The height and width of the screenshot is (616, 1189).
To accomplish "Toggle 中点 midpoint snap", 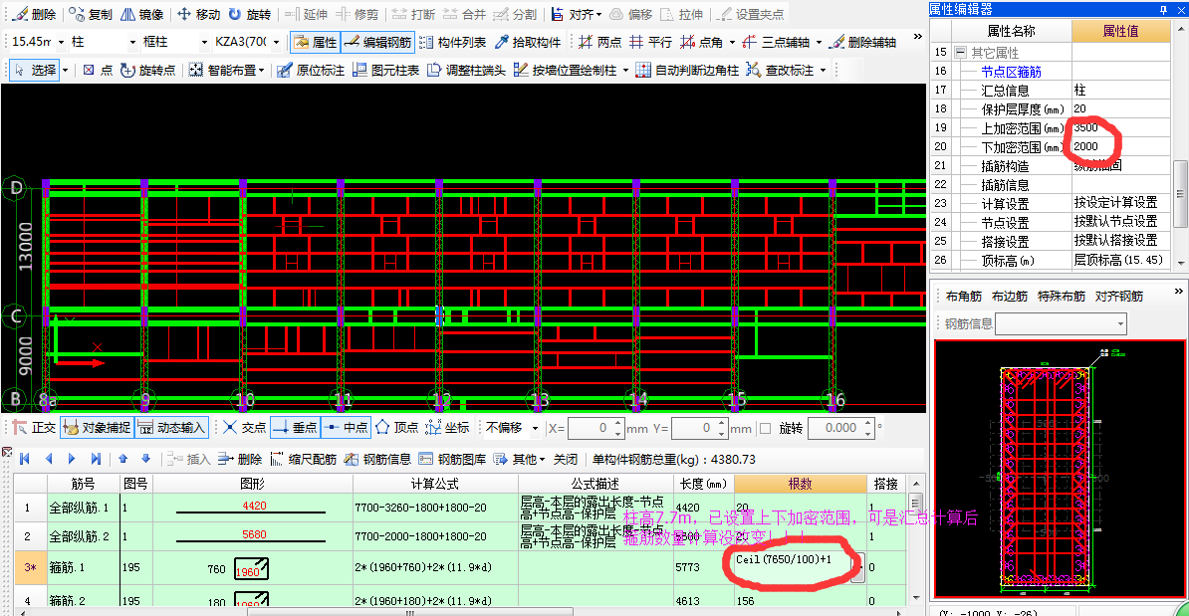I will pyautogui.click(x=346, y=428).
